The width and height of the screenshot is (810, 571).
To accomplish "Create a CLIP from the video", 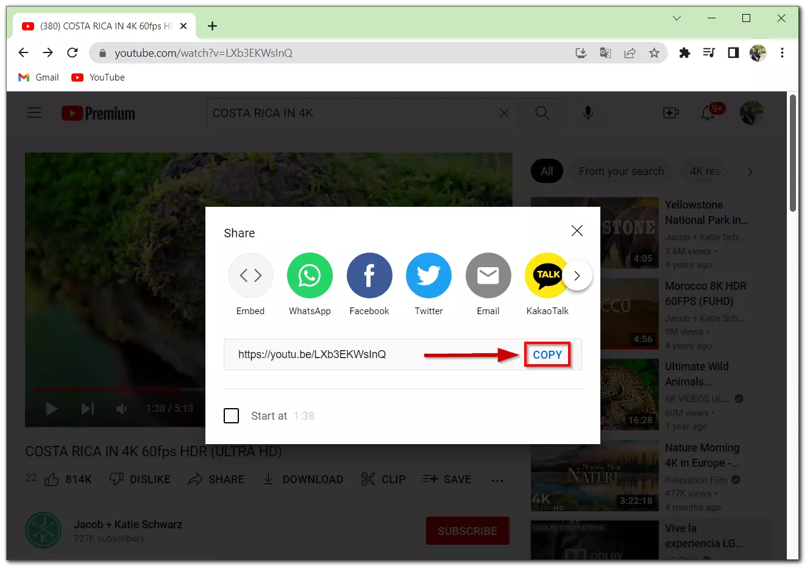I will coord(383,479).
